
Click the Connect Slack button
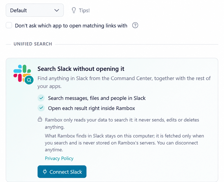pyautogui.click(x=62, y=172)
